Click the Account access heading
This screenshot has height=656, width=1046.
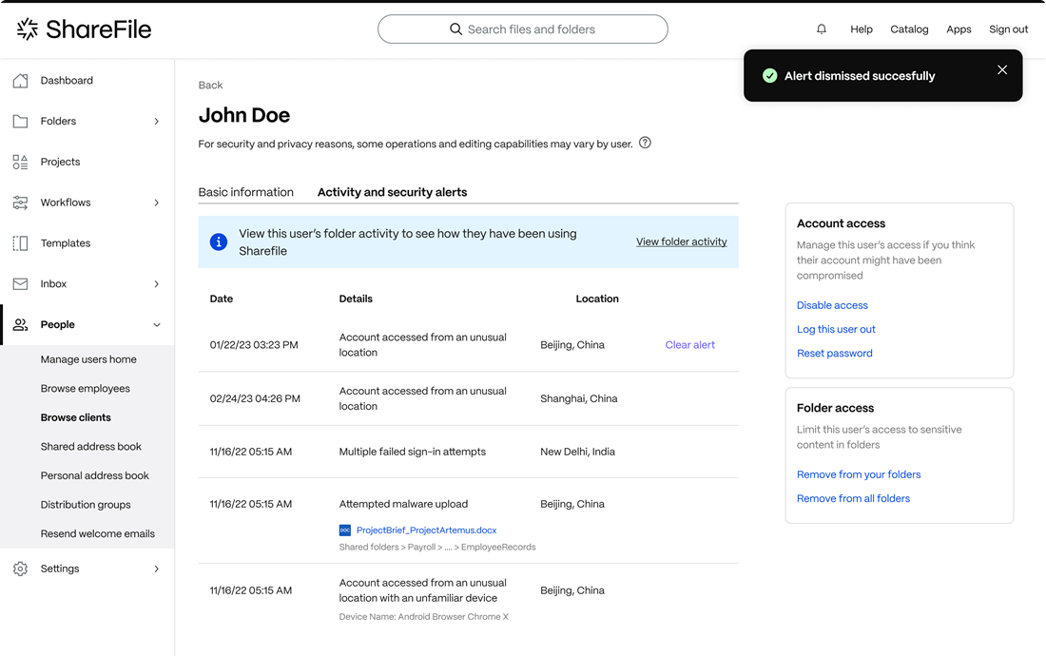point(841,224)
